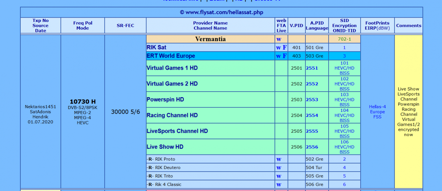442x191 pixels.
Task: Click the 30000 5/6 symbol rate
Action: [126, 112]
